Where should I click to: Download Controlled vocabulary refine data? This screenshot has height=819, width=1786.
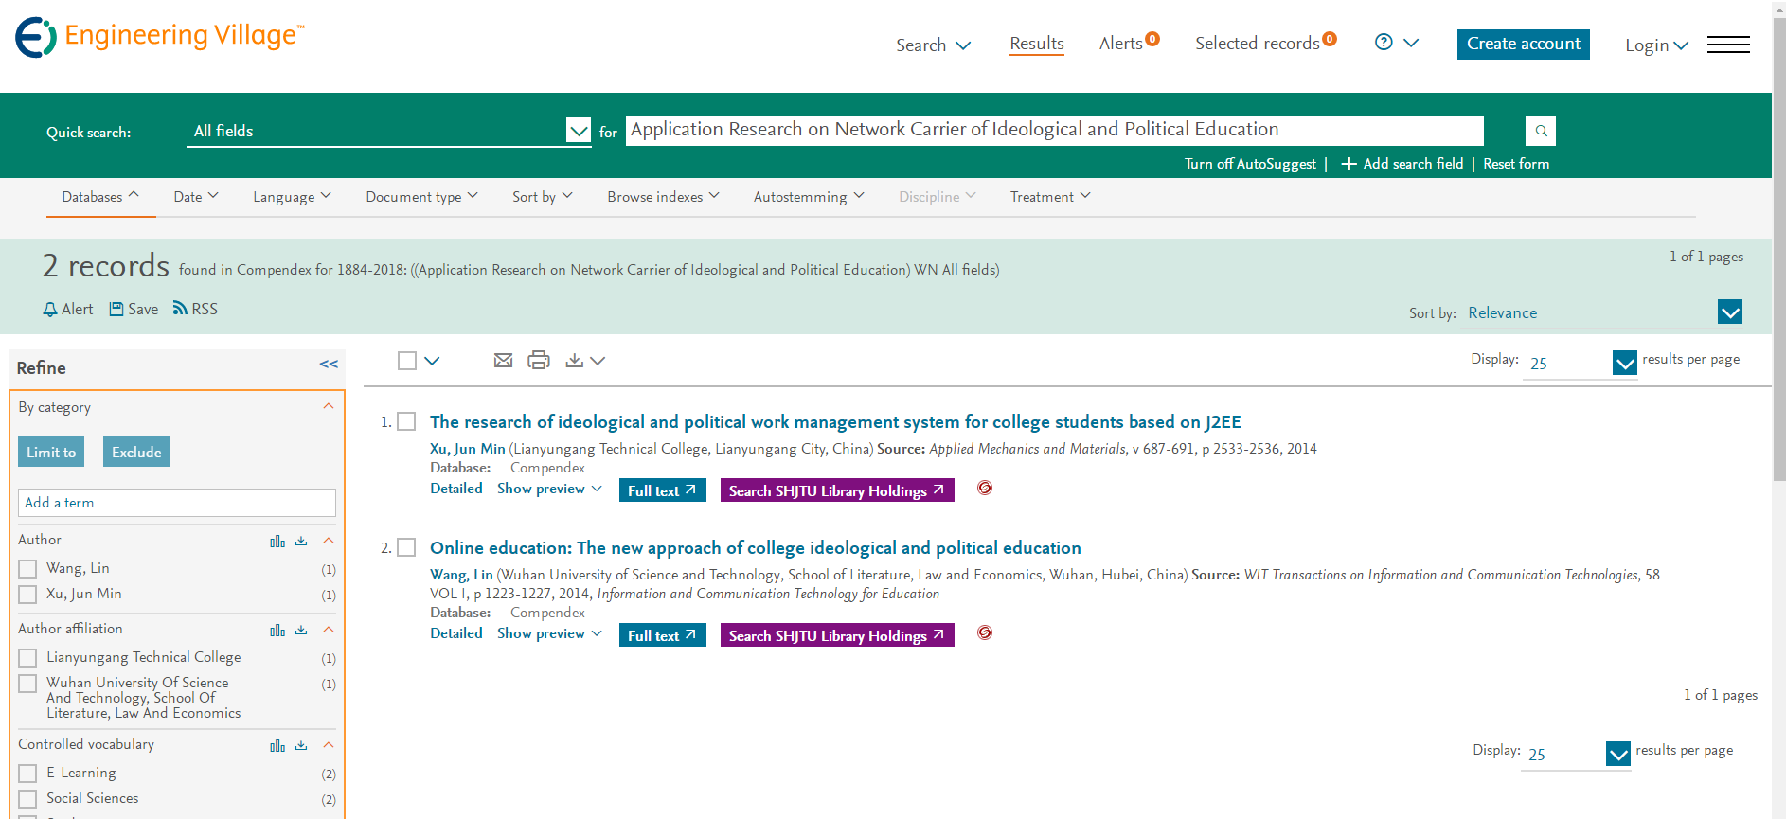(x=301, y=745)
